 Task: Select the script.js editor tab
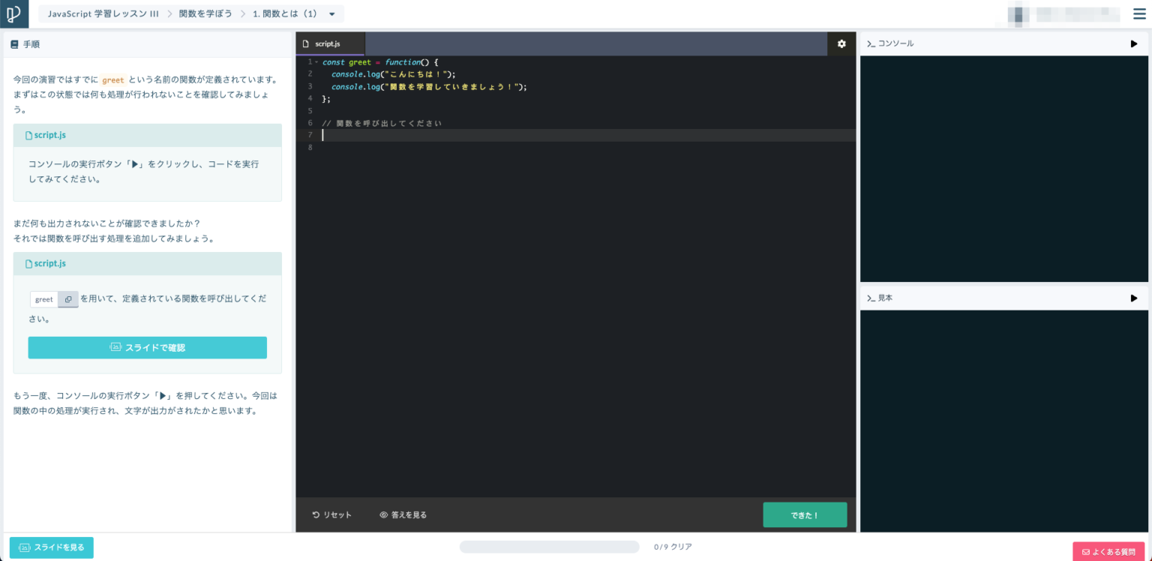[328, 44]
